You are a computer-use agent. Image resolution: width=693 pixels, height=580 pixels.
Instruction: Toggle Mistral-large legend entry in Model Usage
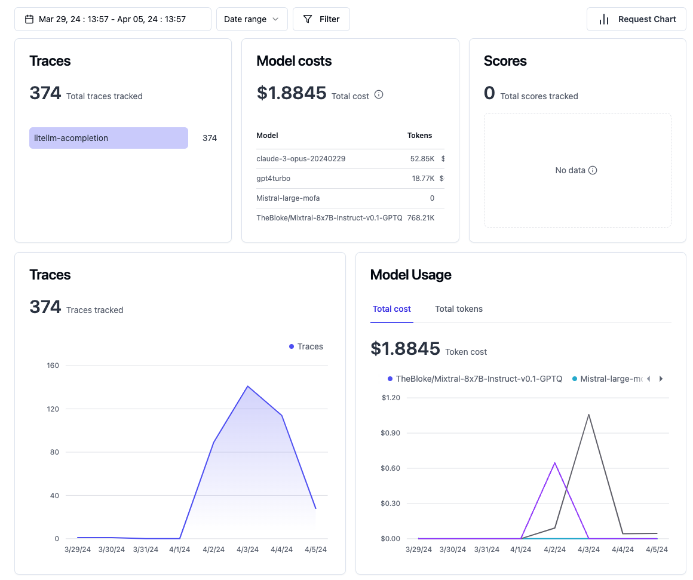[x=608, y=379]
